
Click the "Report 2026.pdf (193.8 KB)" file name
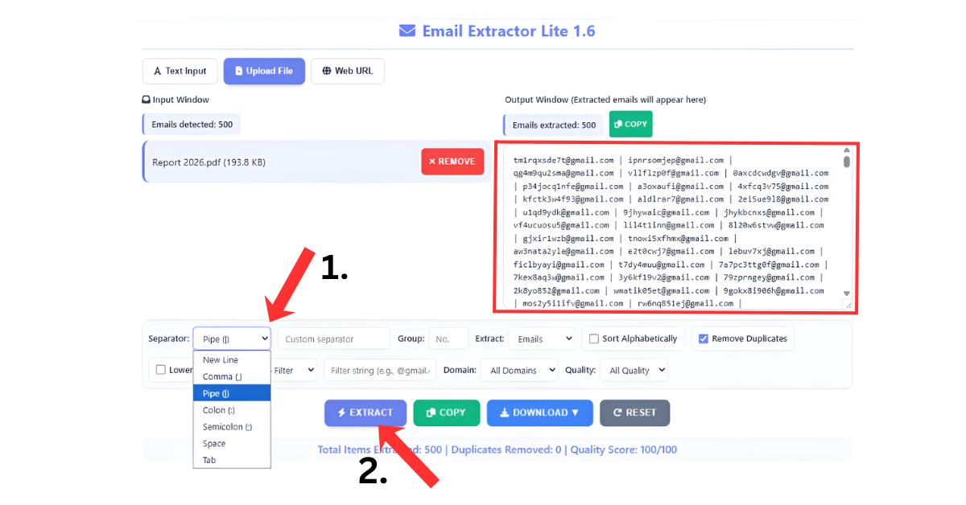208,162
